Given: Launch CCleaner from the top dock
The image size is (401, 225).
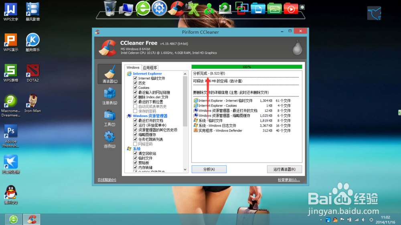Looking at the screenshot, I should 176,8.
